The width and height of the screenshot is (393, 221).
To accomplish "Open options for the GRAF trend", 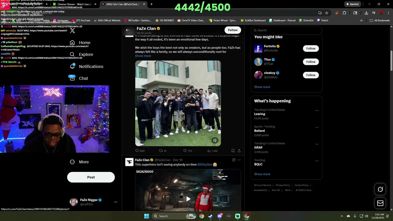I will tap(317, 144).
